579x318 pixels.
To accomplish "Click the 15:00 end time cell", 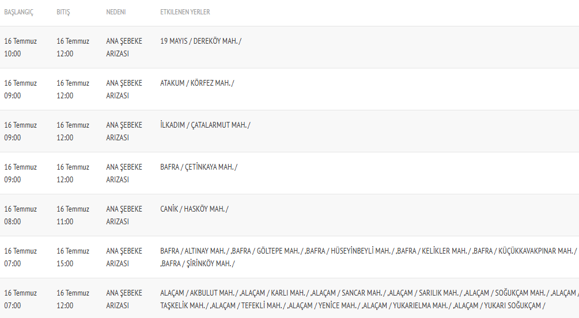I will (65, 263).
